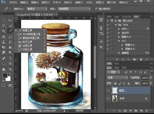The width and height of the screenshot is (154, 114).
Task: Select the Pen tool
Action: coord(4,58)
